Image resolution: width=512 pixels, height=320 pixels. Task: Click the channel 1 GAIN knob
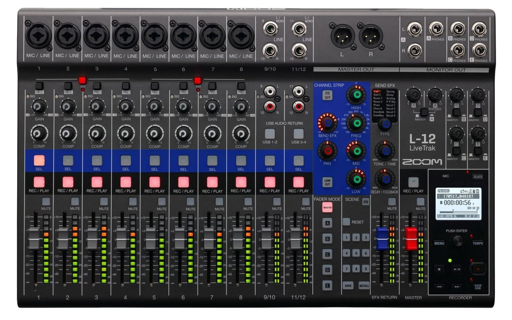39,106
